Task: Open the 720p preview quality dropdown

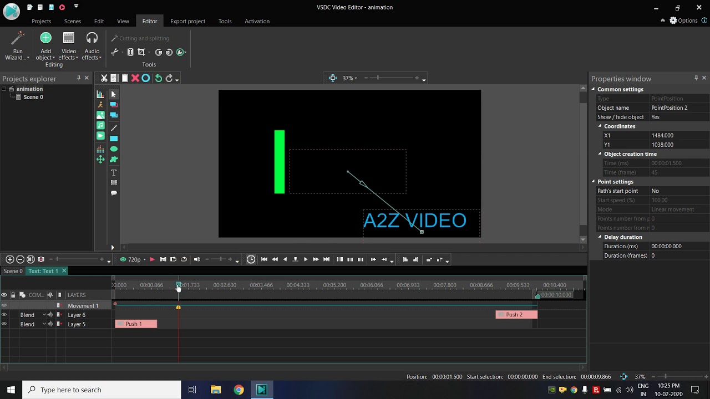Action: coord(145,259)
